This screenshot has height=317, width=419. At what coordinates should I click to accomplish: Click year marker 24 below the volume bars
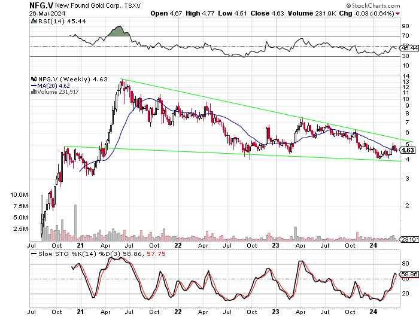click(374, 245)
